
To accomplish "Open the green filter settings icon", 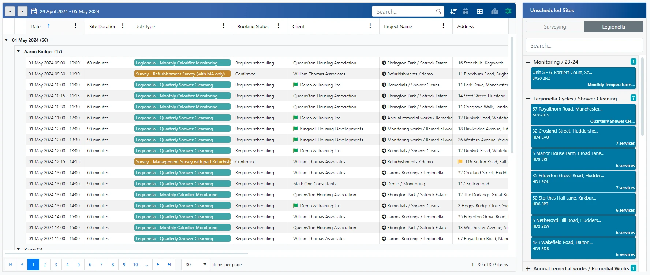I will point(508,11).
